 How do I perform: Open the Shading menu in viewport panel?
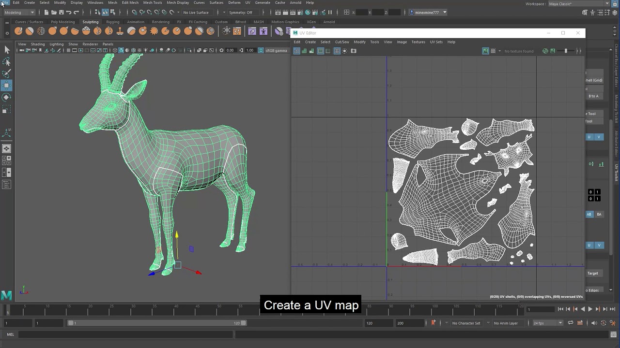click(38, 44)
